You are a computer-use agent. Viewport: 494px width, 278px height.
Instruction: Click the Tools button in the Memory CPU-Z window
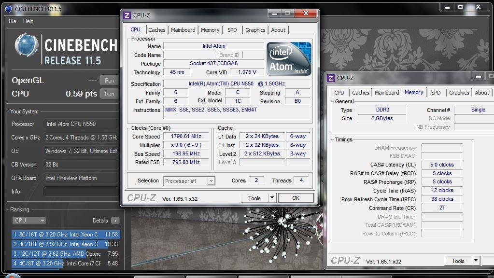click(x=458, y=261)
